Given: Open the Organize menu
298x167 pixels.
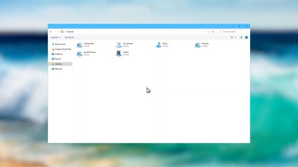Looking at the screenshot, I should point(55,38).
